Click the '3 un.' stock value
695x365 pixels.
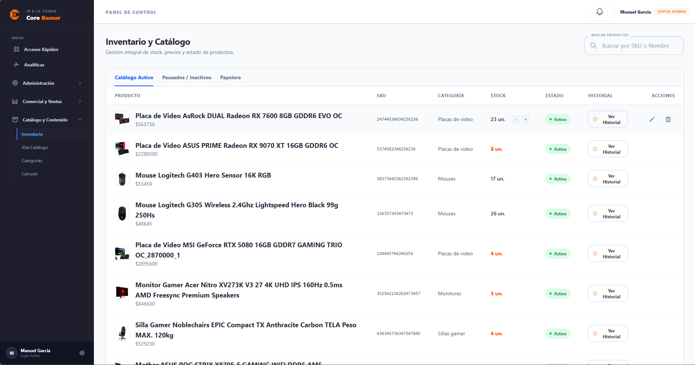click(497, 293)
